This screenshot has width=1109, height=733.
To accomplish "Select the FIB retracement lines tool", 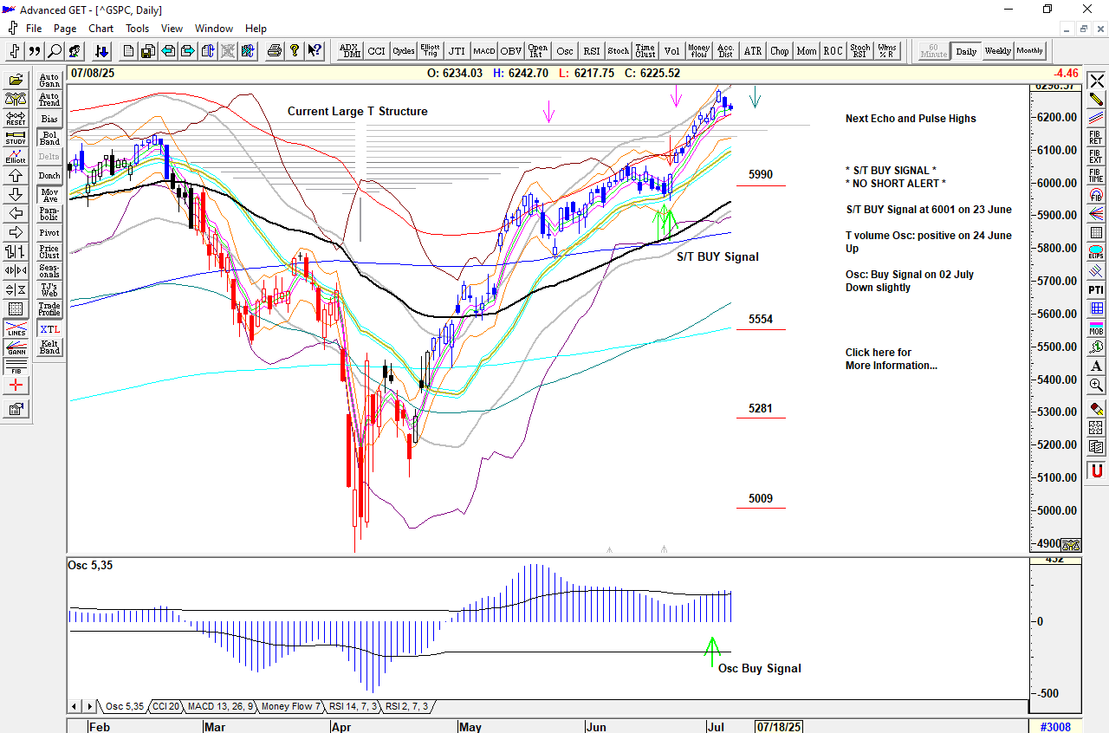I will point(16,366).
